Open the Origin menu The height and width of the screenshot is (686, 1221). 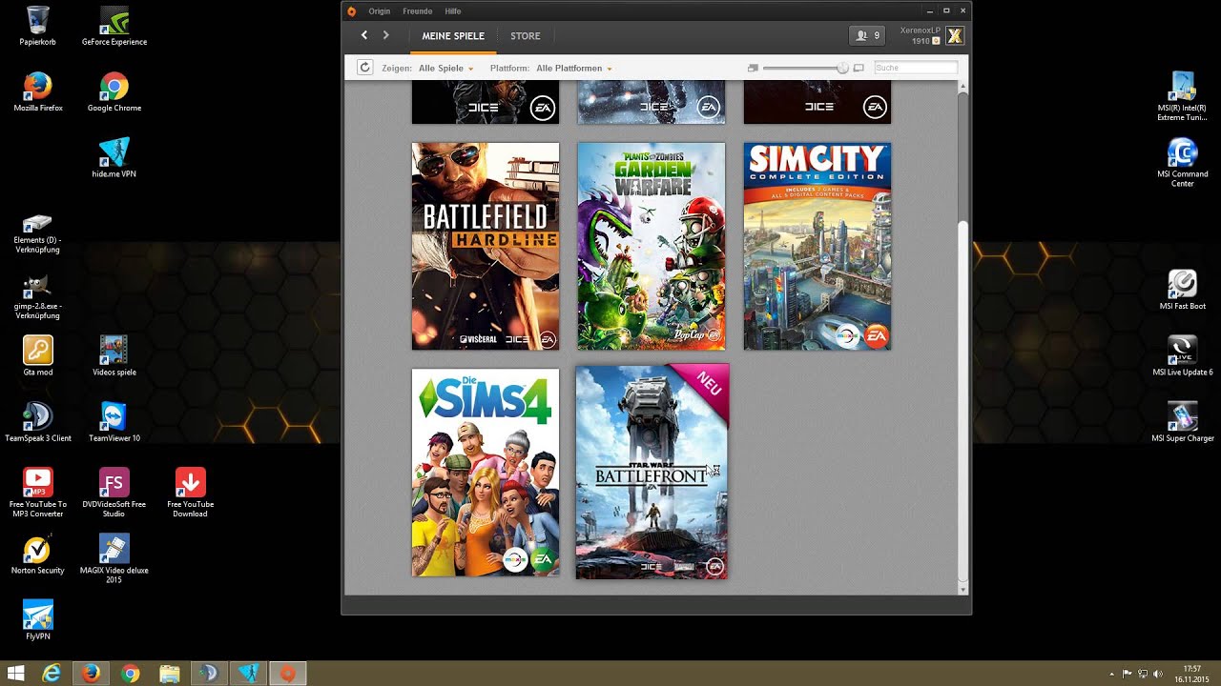[380, 11]
